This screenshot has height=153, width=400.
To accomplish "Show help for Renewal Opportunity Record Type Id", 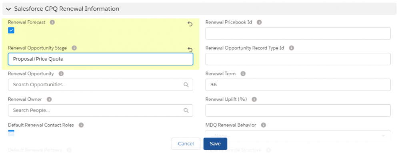I will tap(291, 48).
